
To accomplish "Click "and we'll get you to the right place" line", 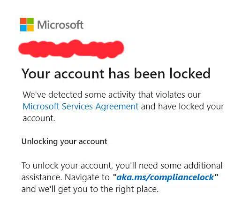I will (90, 189).
